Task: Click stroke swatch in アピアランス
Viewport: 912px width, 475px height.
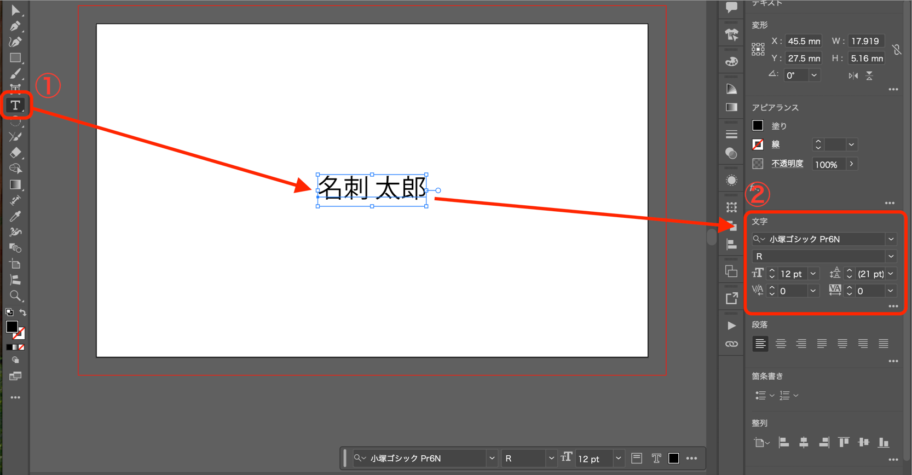Action: pos(758,144)
